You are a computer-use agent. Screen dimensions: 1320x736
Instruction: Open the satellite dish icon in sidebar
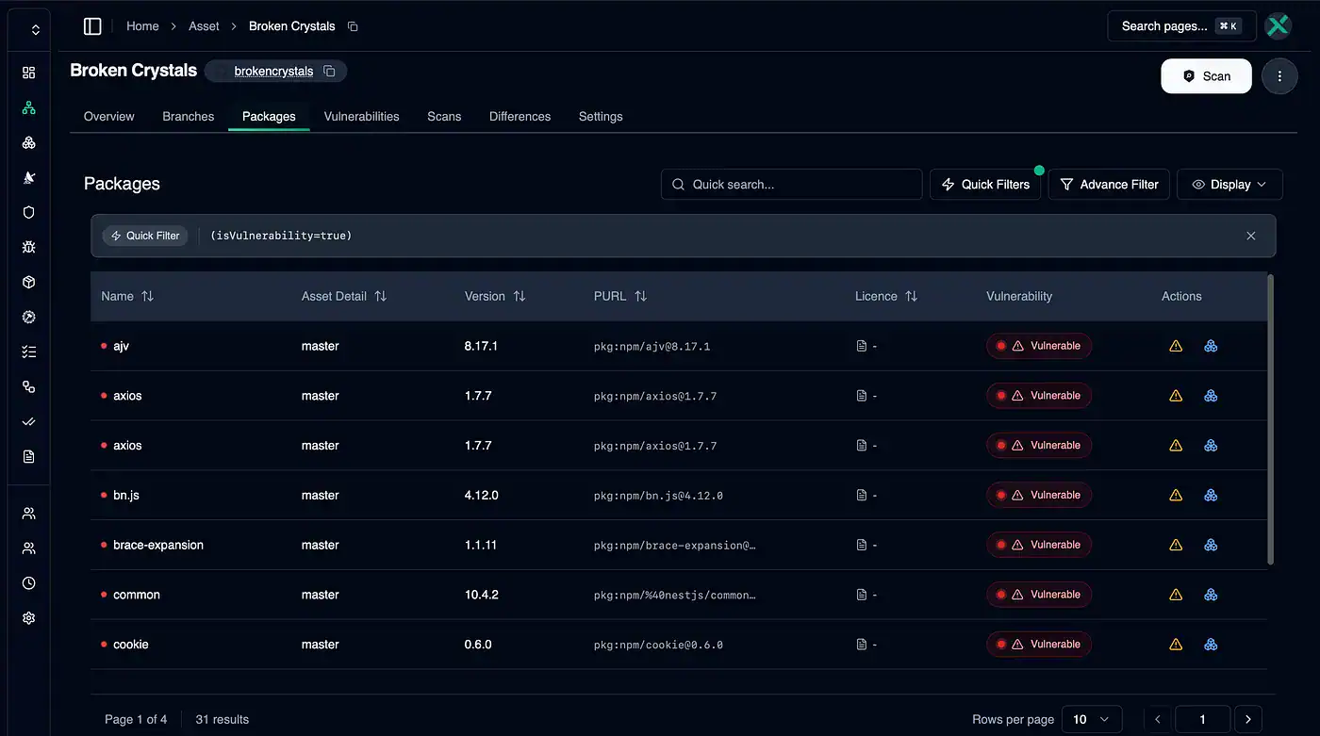point(28,177)
